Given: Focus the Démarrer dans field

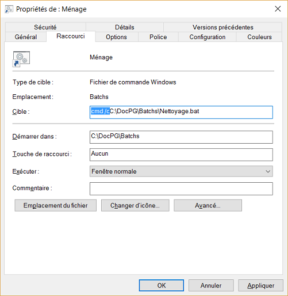Looking at the screenshot, I should [181, 137].
